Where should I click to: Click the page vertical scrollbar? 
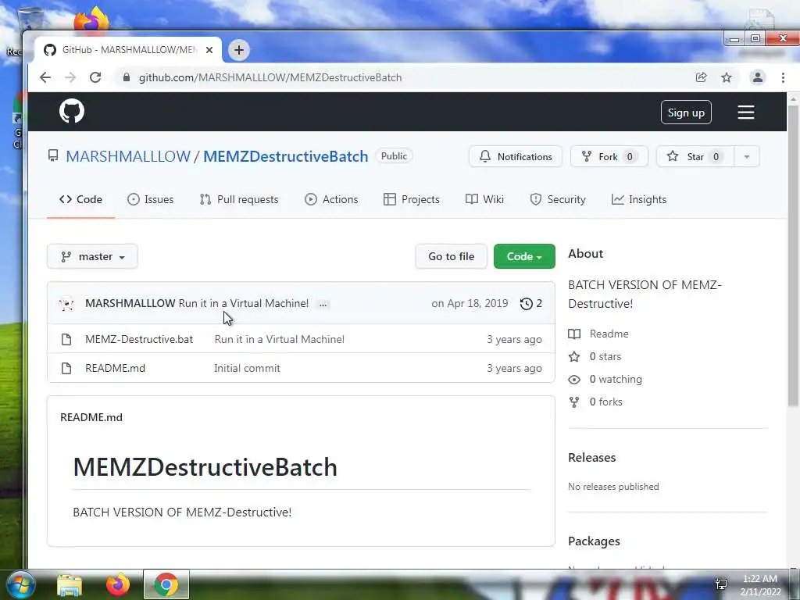click(x=793, y=255)
